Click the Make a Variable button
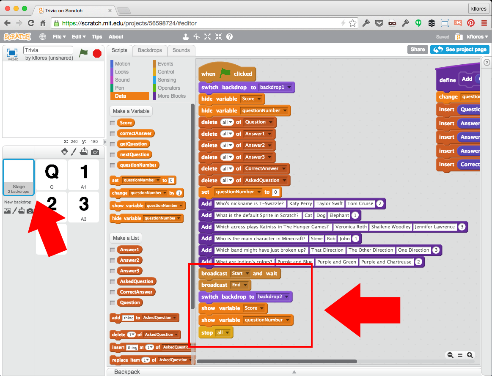Screen dimensions: 492x376 coord(131,111)
